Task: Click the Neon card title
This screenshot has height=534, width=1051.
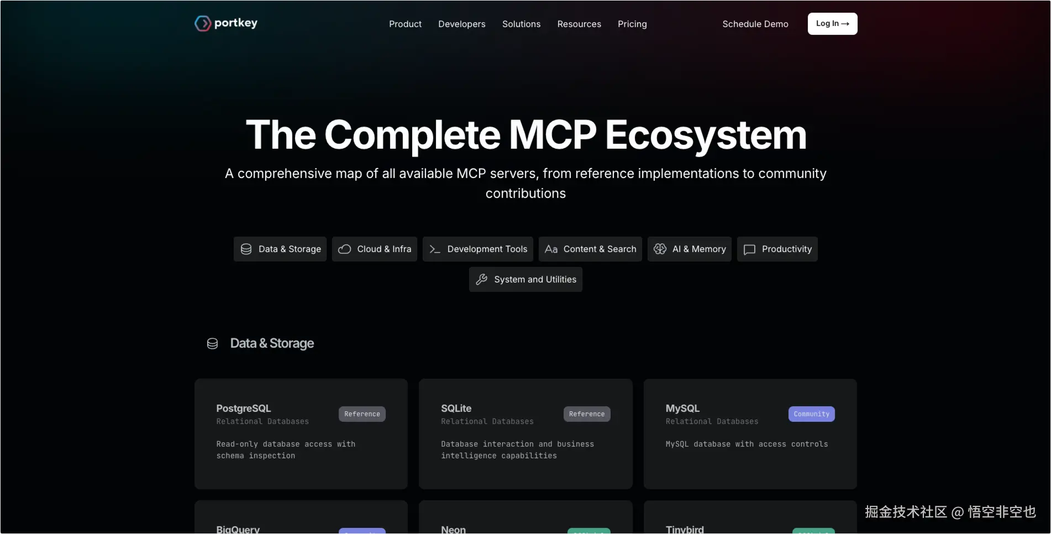Action: (454, 529)
